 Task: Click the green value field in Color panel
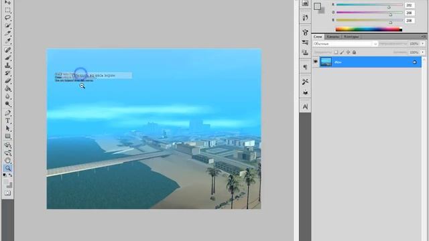[x=410, y=13]
